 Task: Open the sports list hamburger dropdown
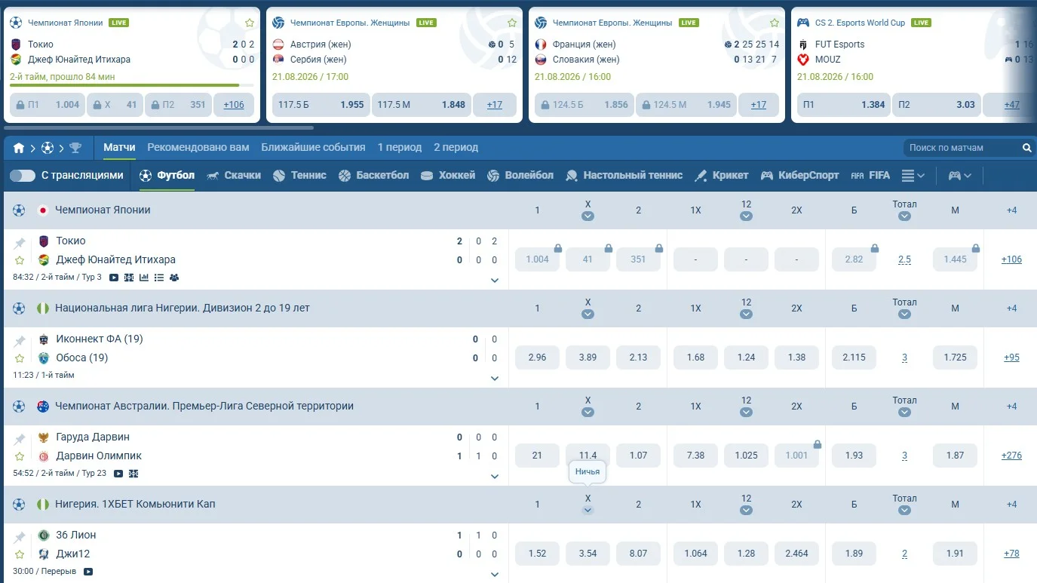point(913,176)
